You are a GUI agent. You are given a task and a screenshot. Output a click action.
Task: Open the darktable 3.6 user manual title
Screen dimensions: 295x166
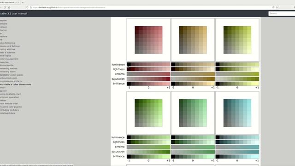13,13
